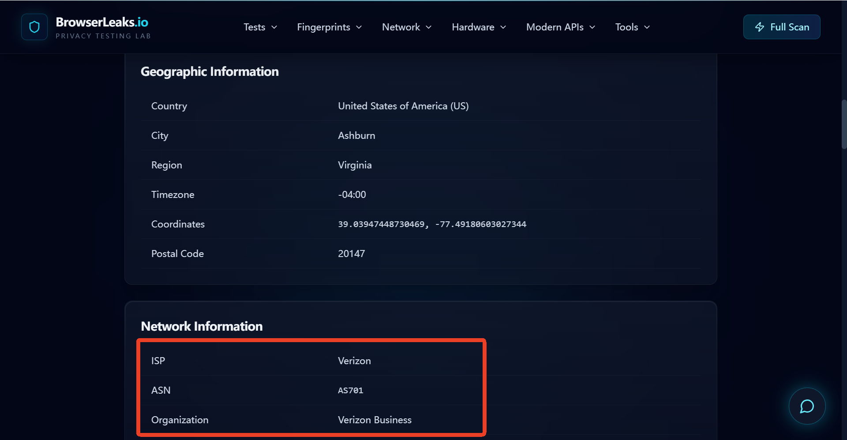Click the Coordinates row label
This screenshot has width=847, height=440.
point(178,224)
